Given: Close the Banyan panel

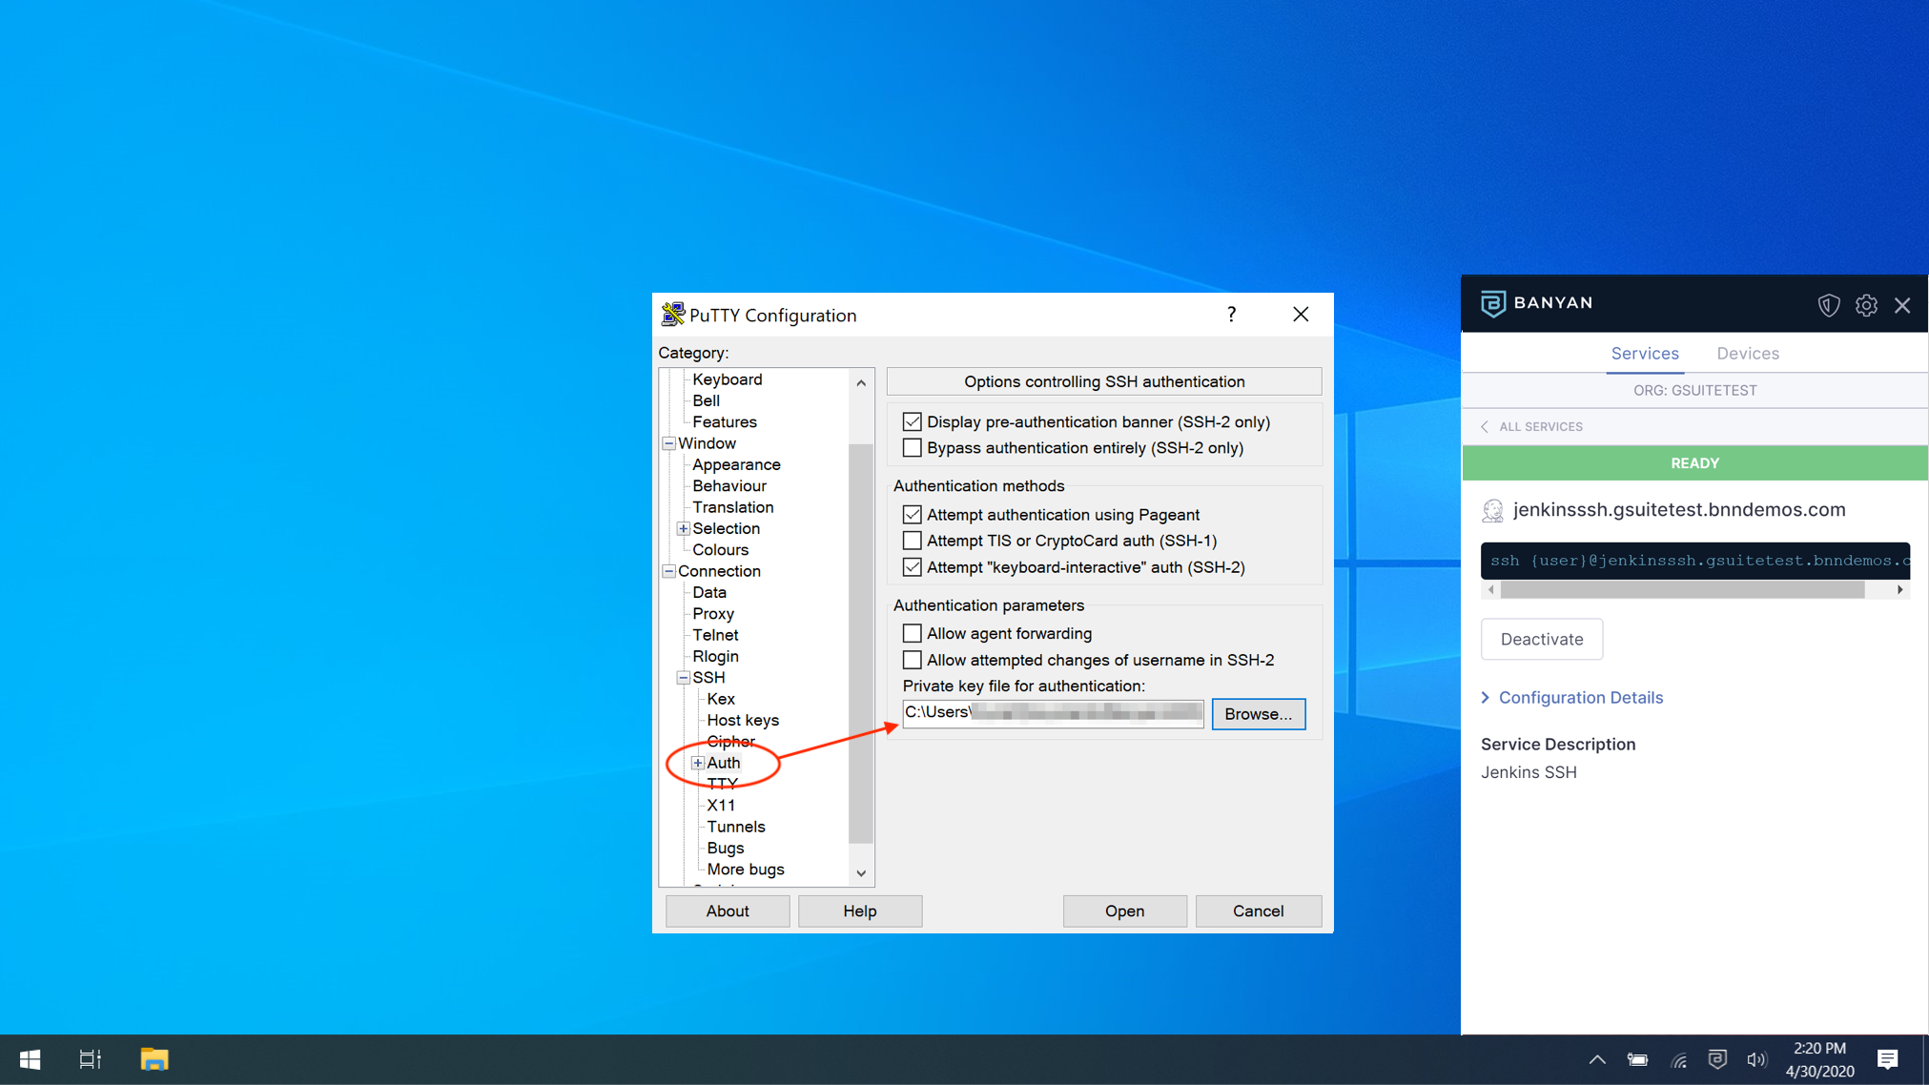Looking at the screenshot, I should (1902, 305).
